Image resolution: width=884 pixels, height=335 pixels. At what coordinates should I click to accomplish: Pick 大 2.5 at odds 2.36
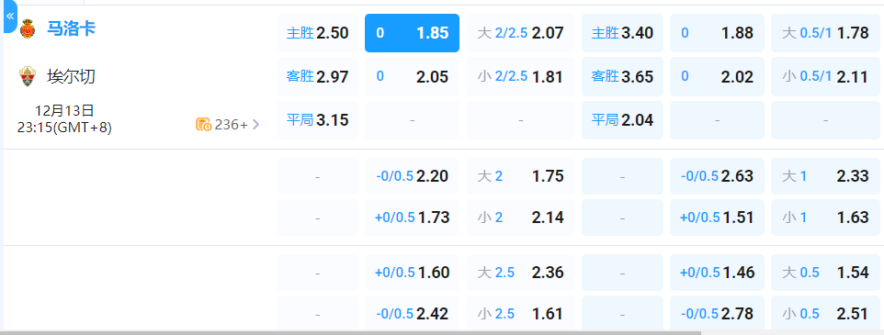pyautogui.click(x=521, y=273)
